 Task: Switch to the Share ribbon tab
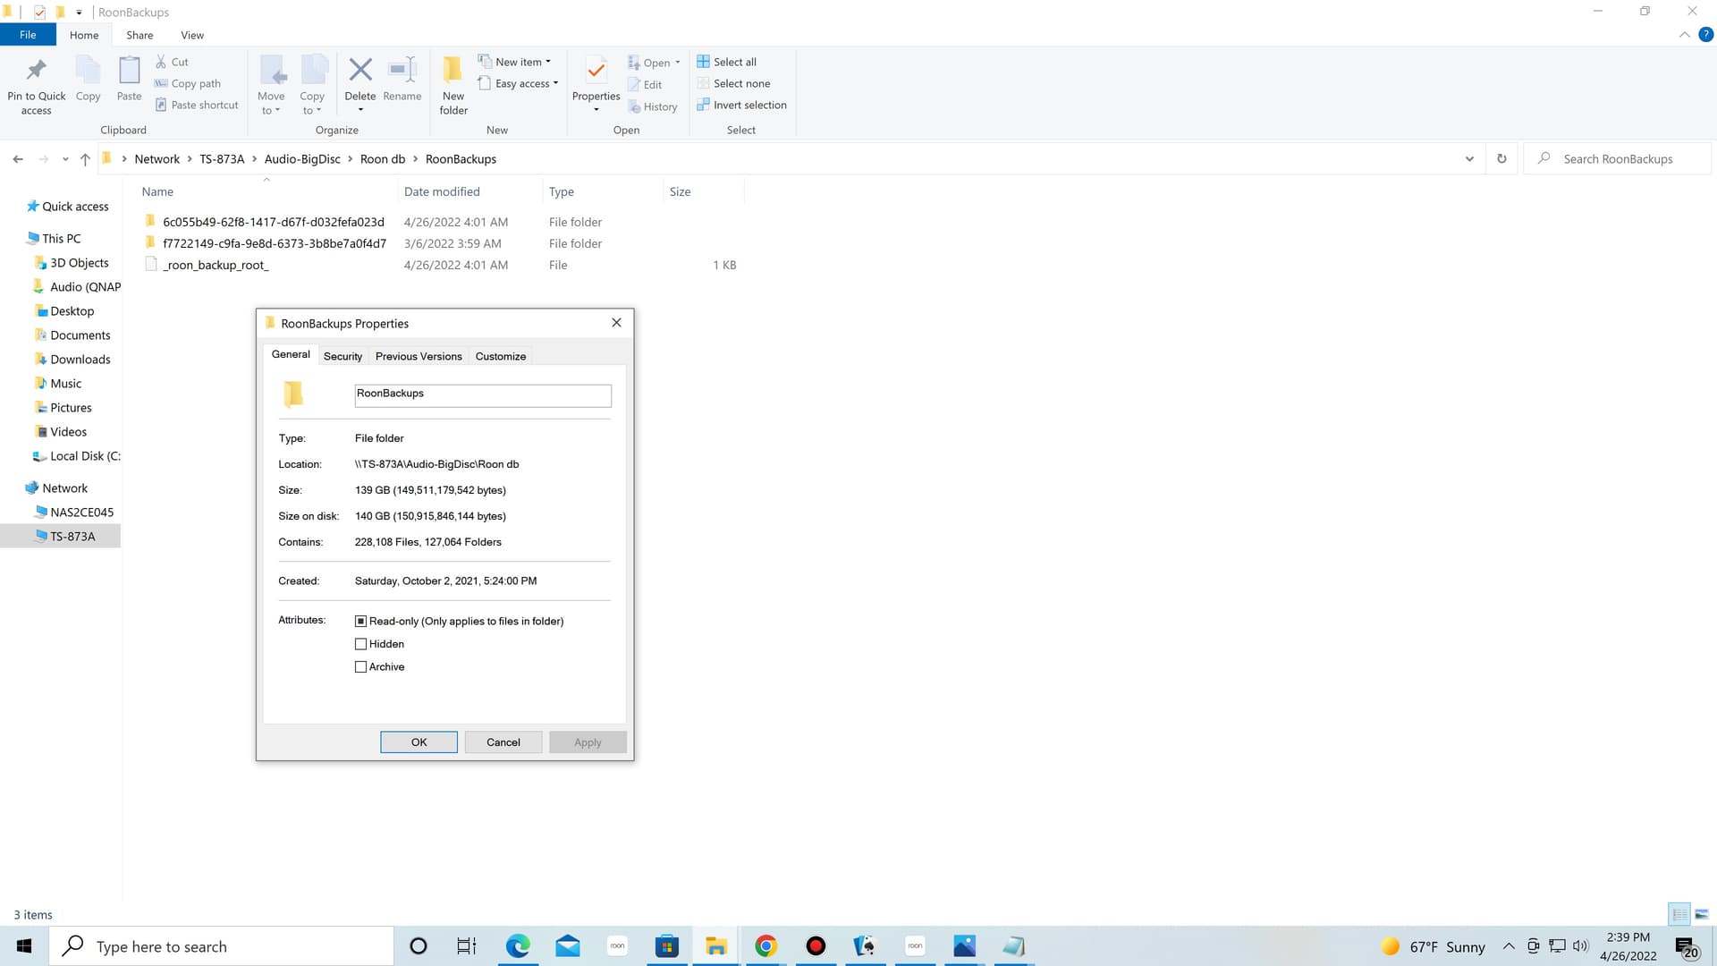coord(140,35)
